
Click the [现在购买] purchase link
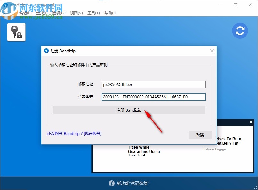[93, 133]
